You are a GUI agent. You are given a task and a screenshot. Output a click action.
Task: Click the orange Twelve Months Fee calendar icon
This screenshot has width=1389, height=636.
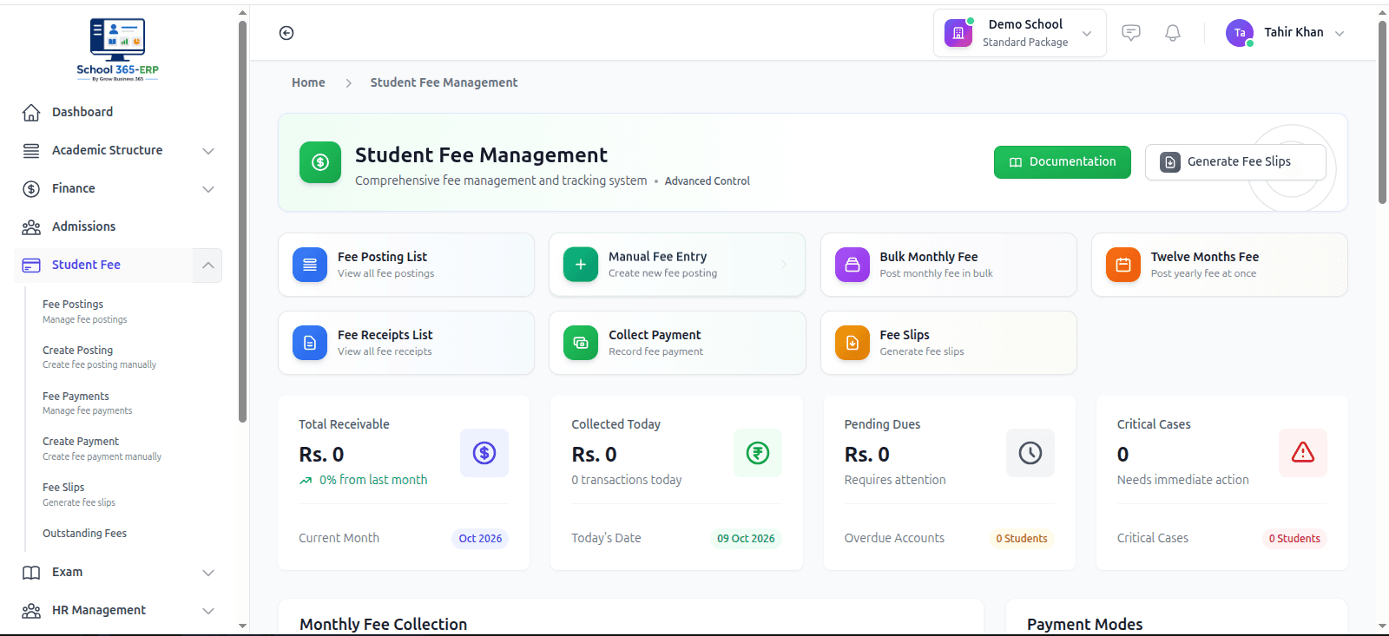click(x=1123, y=265)
